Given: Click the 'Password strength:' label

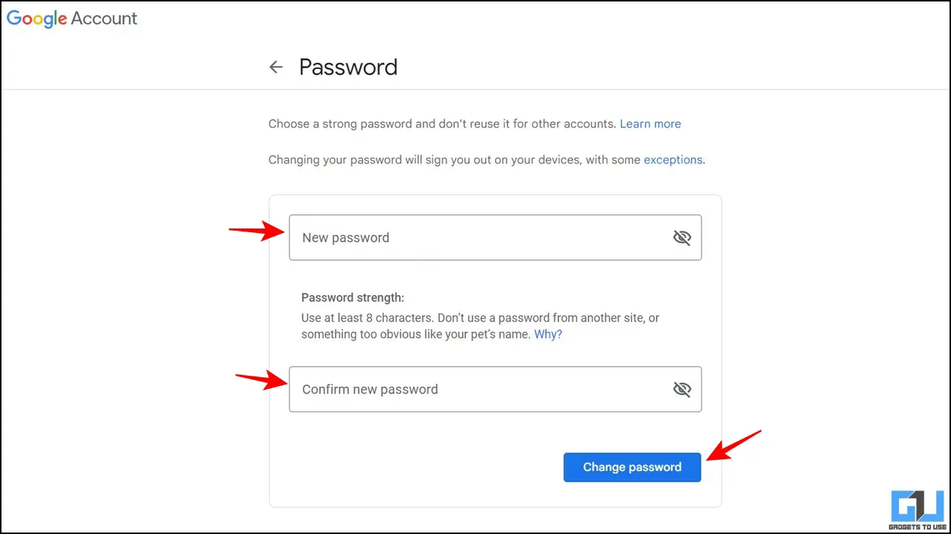Looking at the screenshot, I should click(x=353, y=297).
